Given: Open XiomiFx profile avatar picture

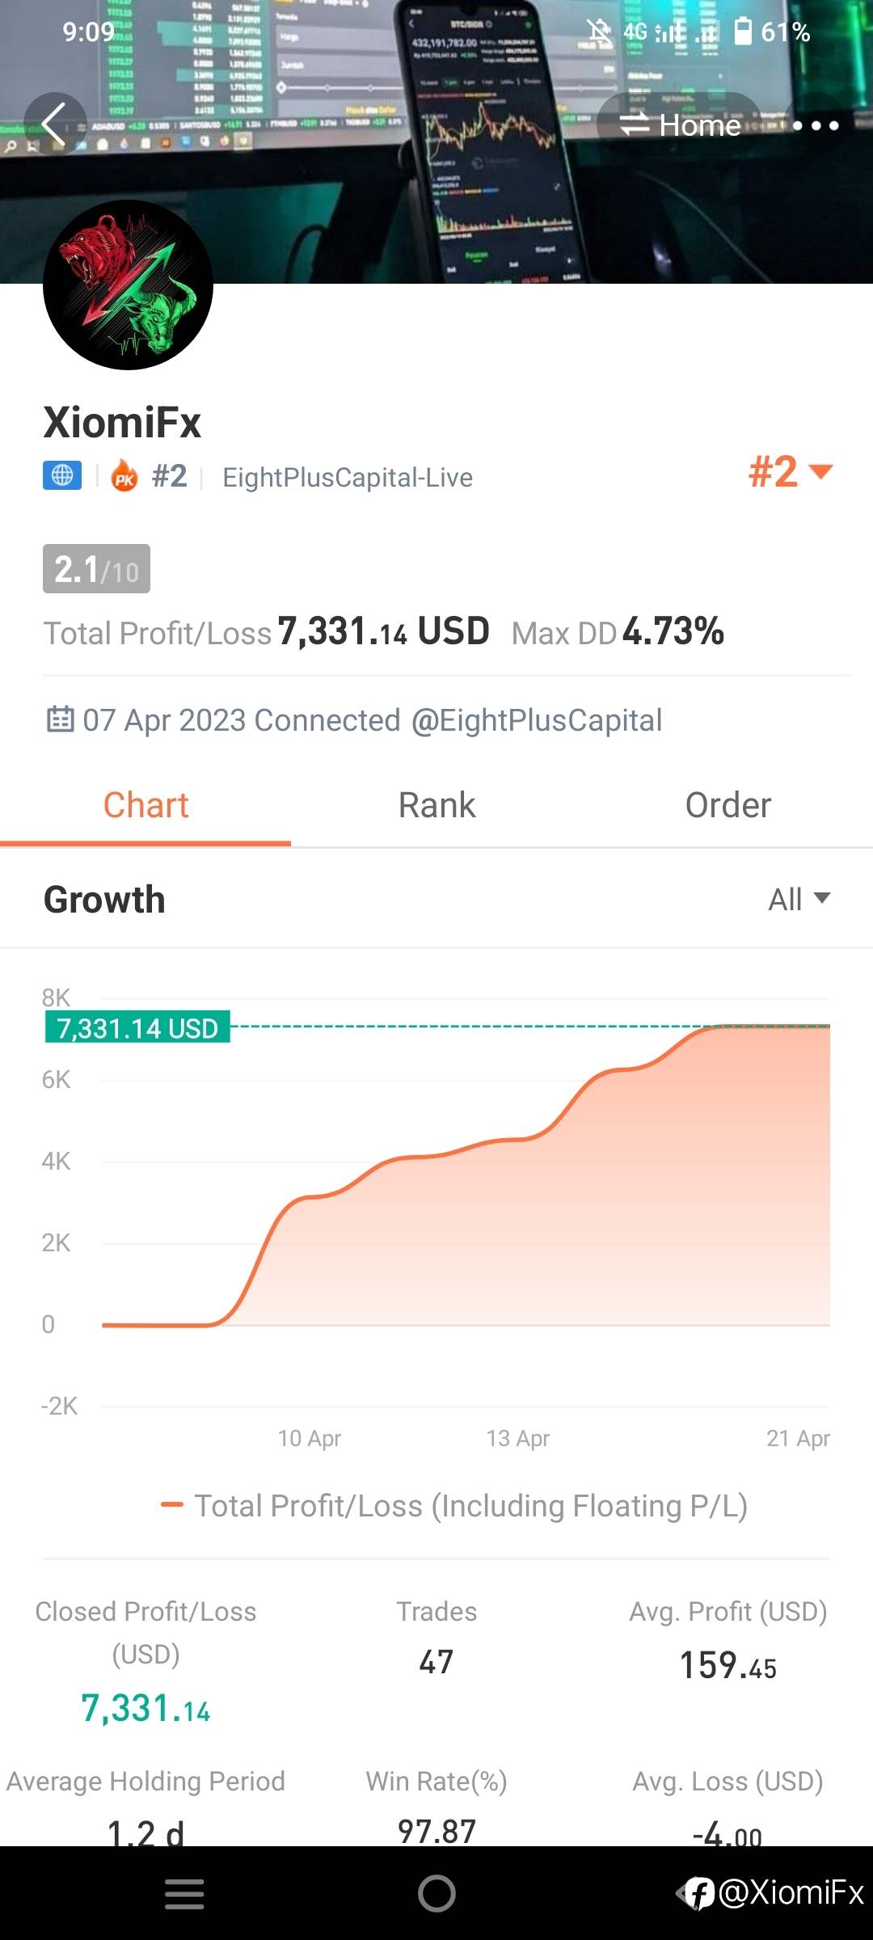Looking at the screenshot, I should tap(128, 285).
